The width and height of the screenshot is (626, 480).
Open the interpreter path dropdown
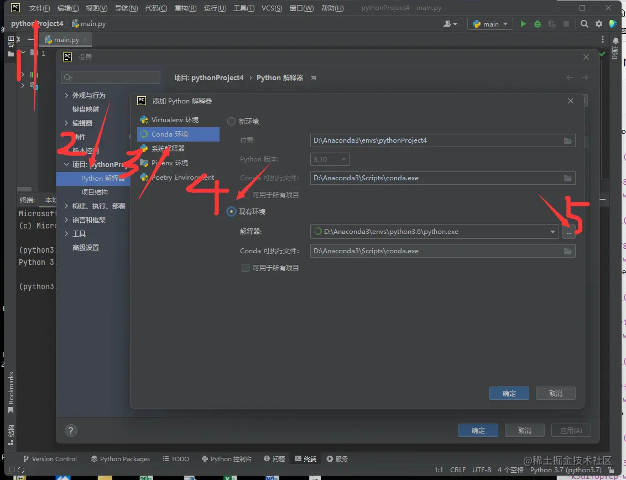(x=552, y=232)
